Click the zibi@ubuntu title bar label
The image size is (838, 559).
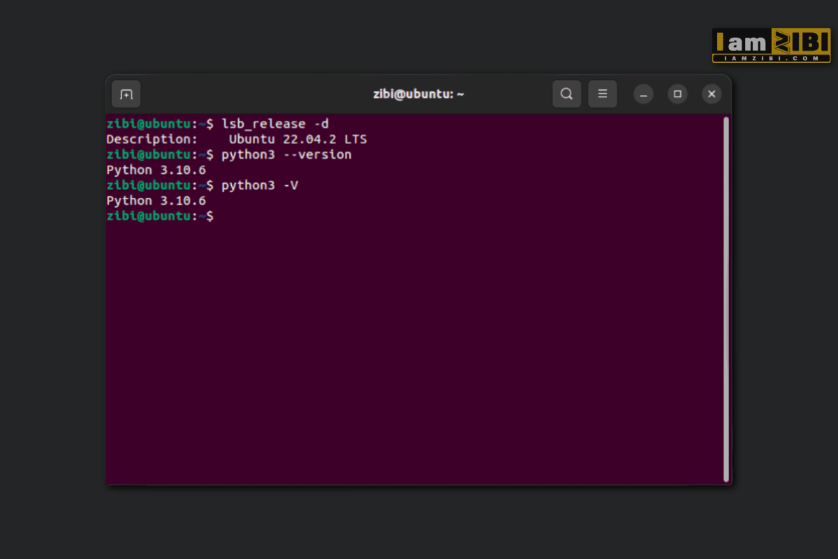[x=418, y=94]
